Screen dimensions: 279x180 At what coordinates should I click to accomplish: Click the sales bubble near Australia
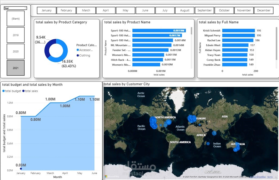coord(237,147)
